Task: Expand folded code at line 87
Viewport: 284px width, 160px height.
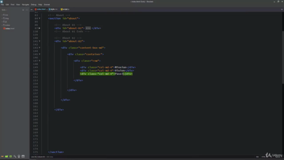Action: [x=39, y=28]
